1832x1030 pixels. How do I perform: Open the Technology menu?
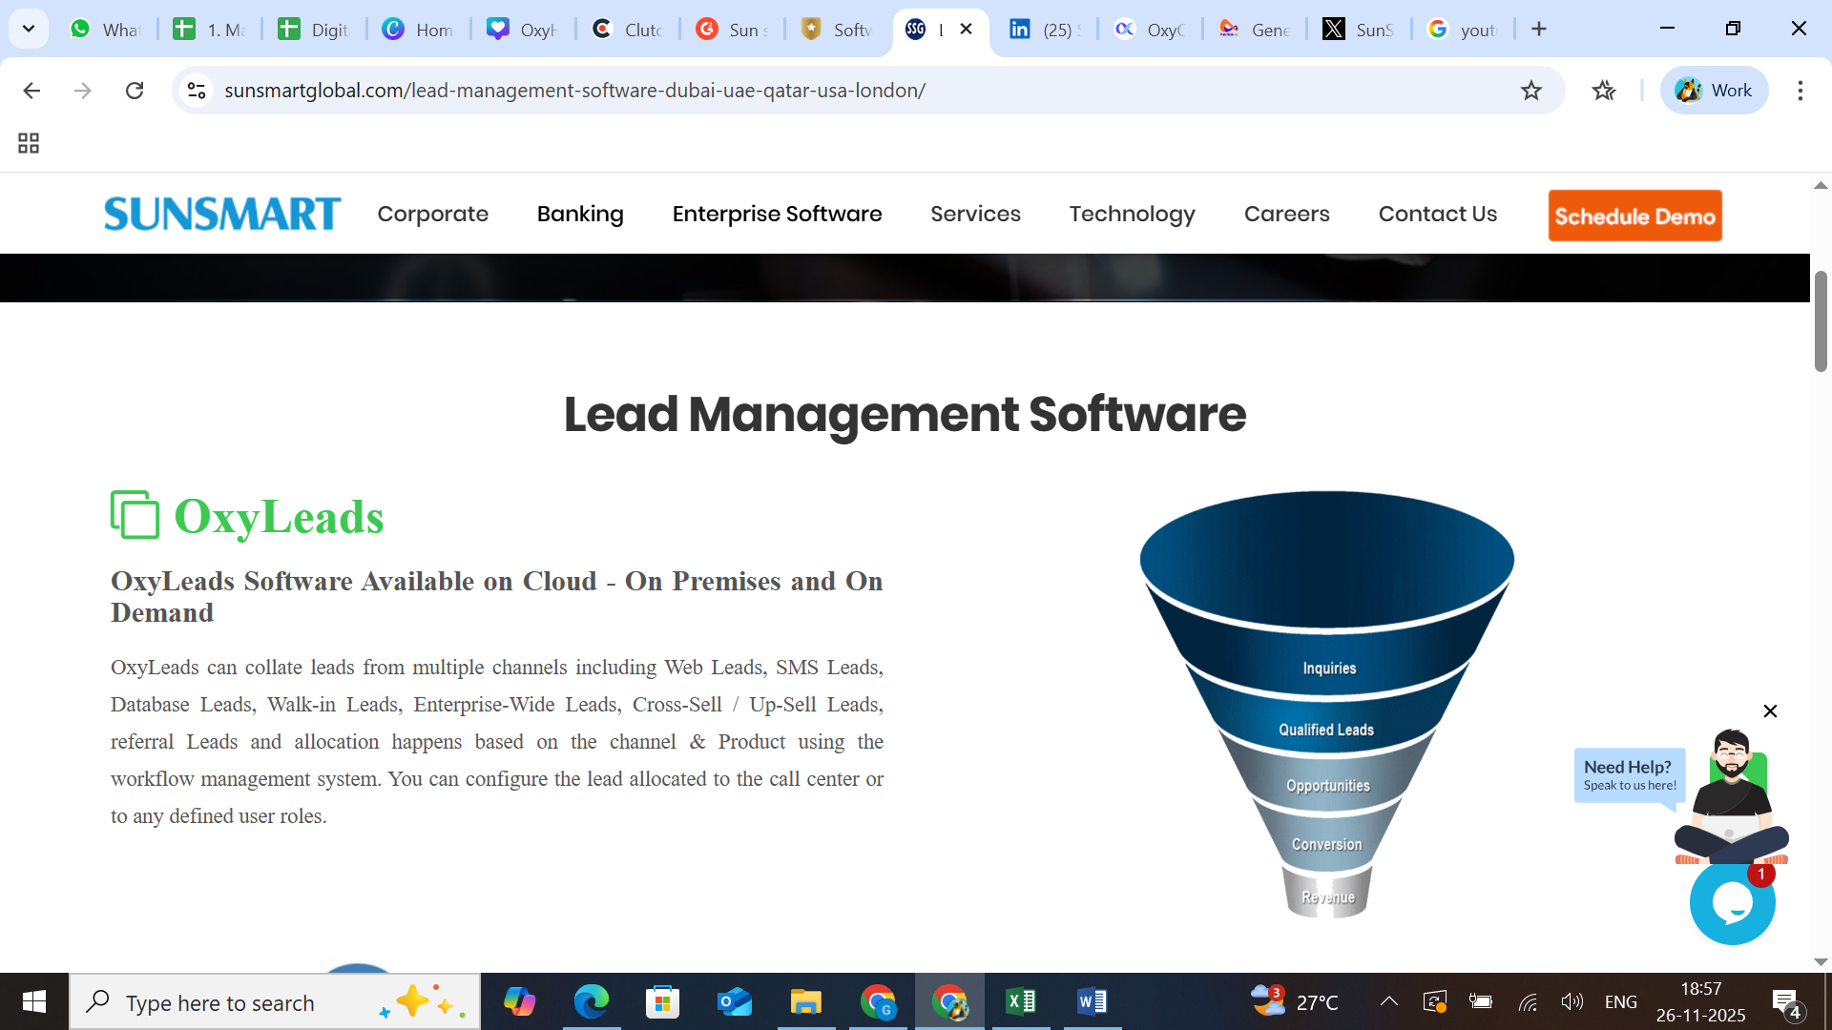pyautogui.click(x=1133, y=214)
